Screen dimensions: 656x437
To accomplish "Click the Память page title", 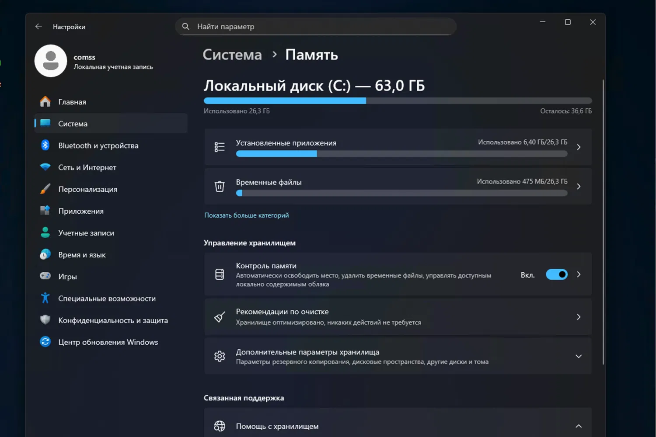I will pyautogui.click(x=311, y=55).
